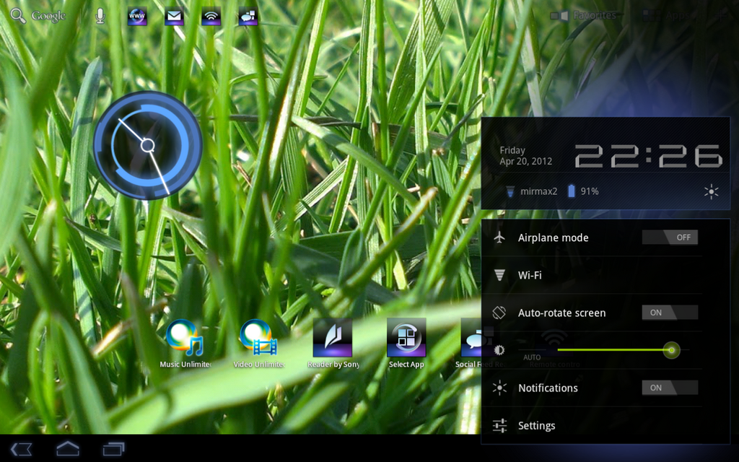Tap the brightness icon in the status panel

[711, 192]
